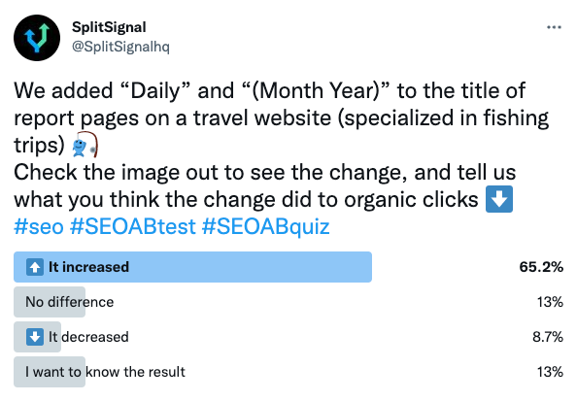577x401 pixels.
Task: Click the 13% next to "No difference"
Action: pyautogui.click(x=550, y=302)
